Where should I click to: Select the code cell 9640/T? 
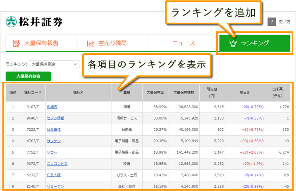pyautogui.click(x=33, y=118)
